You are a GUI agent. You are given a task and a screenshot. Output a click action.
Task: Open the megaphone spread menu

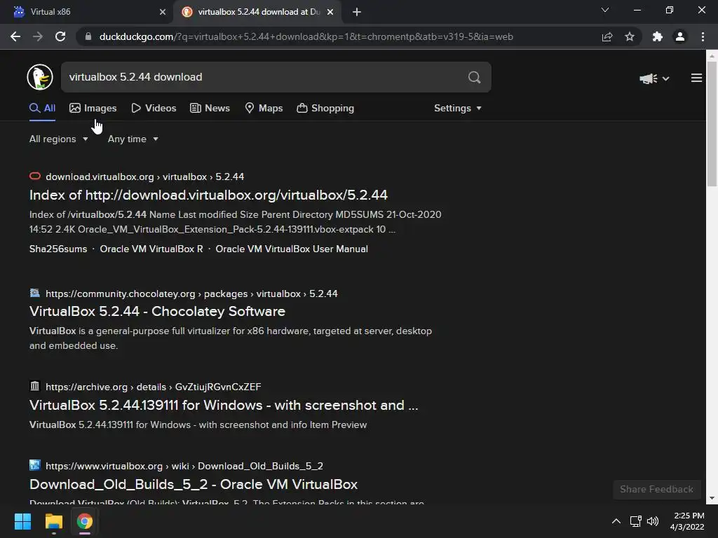(x=654, y=78)
